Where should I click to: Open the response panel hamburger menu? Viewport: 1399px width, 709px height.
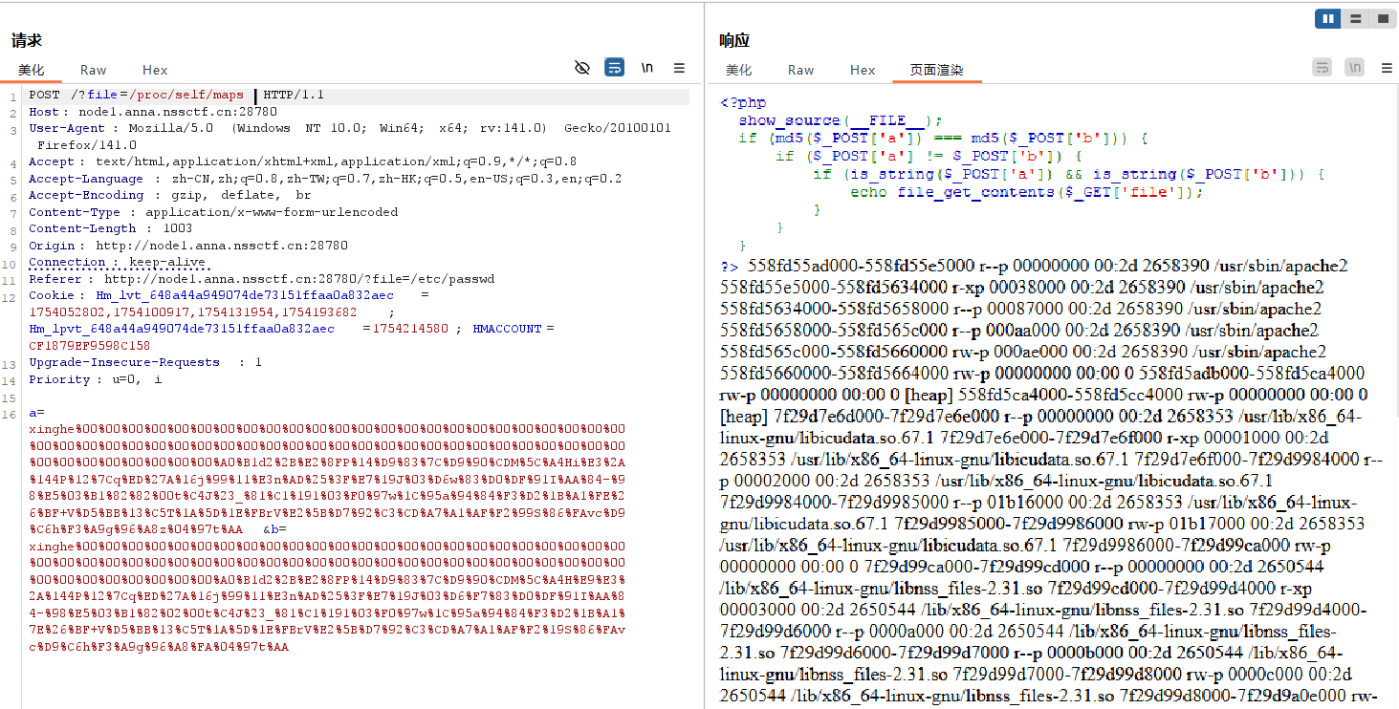(1387, 68)
